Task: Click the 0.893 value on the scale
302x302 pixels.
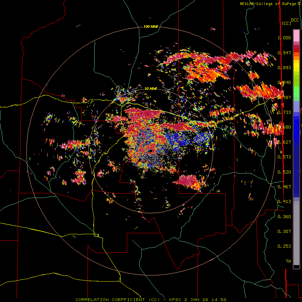Action: (284, 67)
